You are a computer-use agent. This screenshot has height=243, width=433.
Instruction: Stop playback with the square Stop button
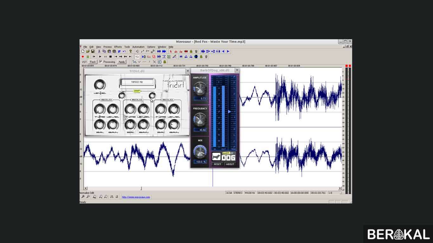(110, 57)
